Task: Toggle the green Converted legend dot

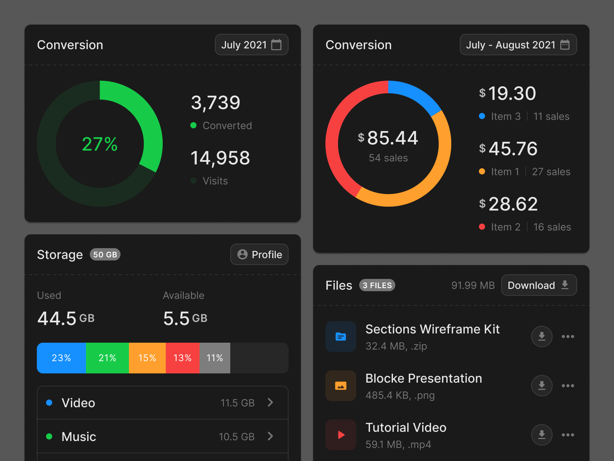Action: click(194, 125)
